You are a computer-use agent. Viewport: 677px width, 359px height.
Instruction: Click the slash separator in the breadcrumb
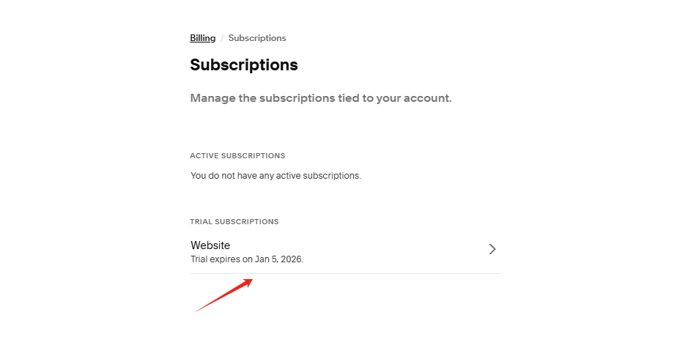[x=222, y=38]
